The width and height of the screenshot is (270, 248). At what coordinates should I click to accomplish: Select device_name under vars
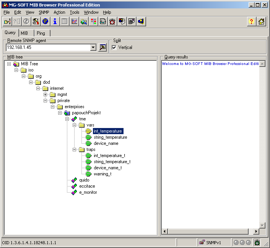[x=106, y=143]
